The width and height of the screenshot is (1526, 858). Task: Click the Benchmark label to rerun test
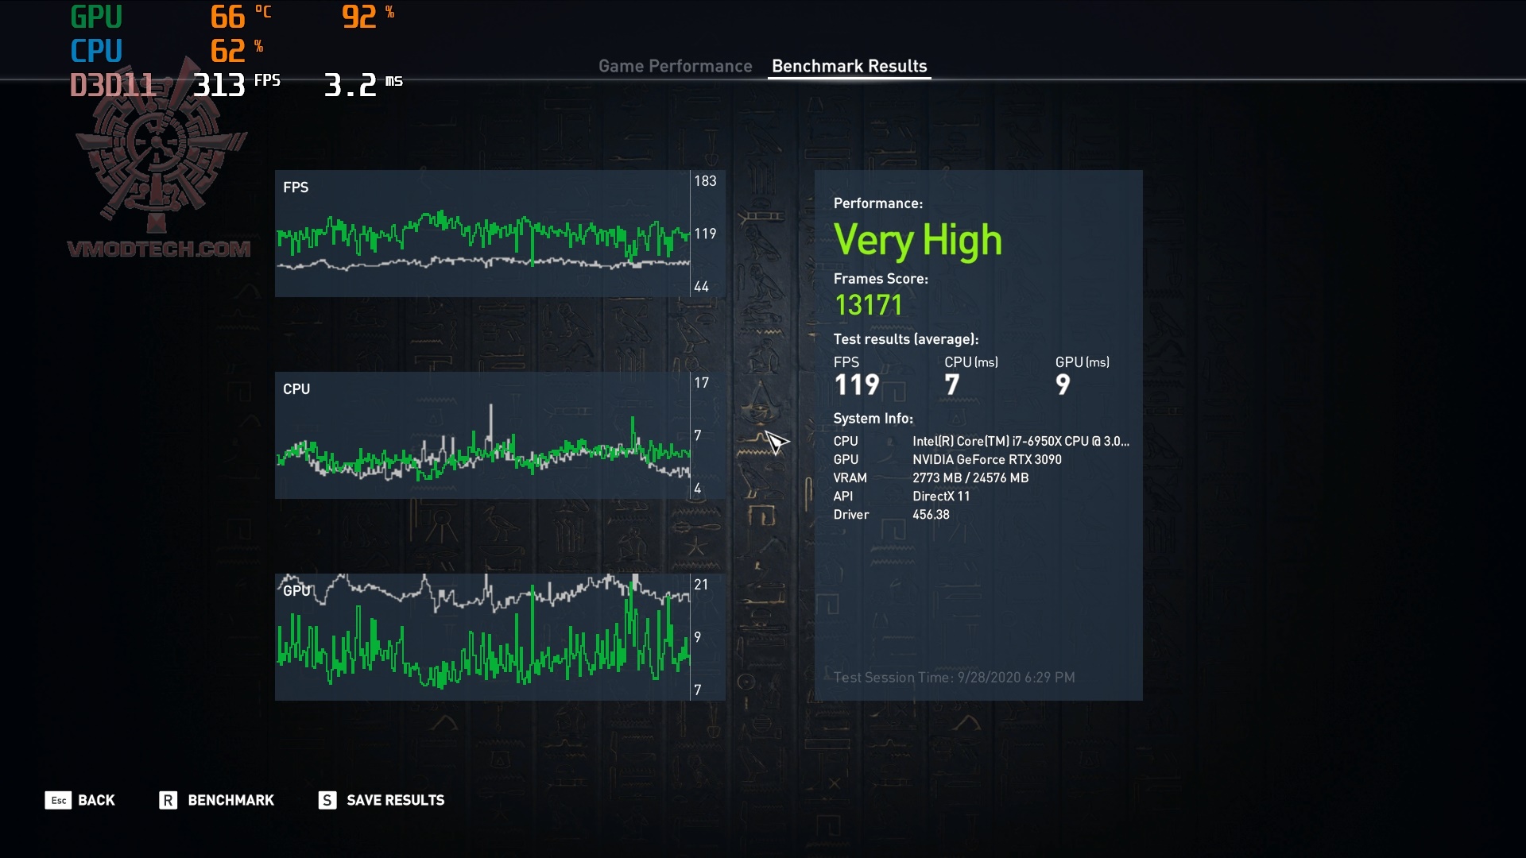coord(230,801)
